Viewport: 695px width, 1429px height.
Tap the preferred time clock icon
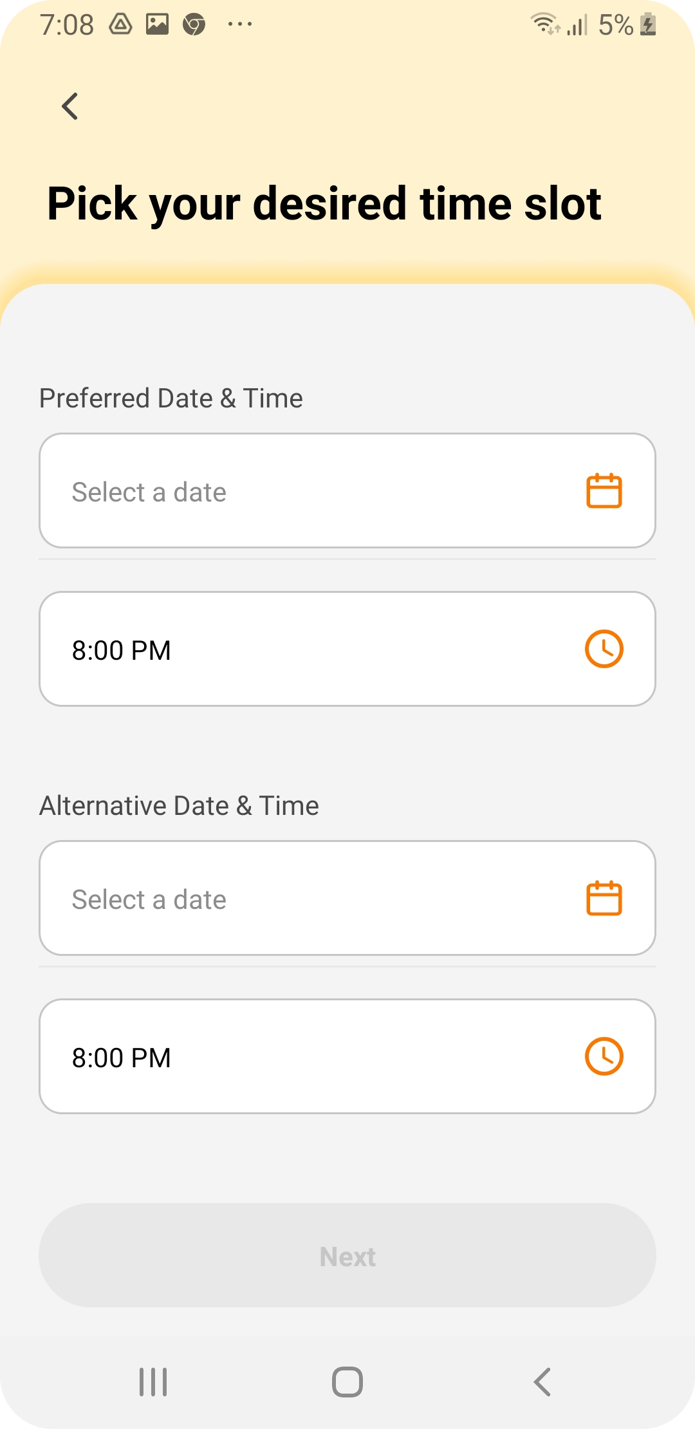point(604,649)
